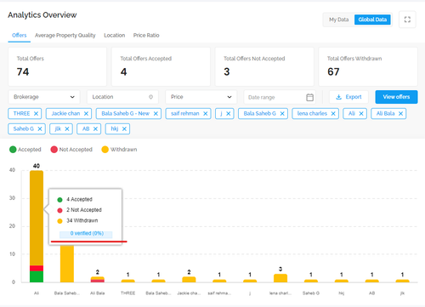
Task: Remove the Ali Bala filter chip
Action: coord(400,114)
